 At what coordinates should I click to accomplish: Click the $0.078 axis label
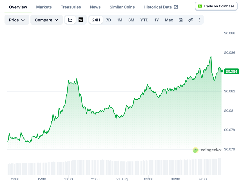click(x=229, y=130)
